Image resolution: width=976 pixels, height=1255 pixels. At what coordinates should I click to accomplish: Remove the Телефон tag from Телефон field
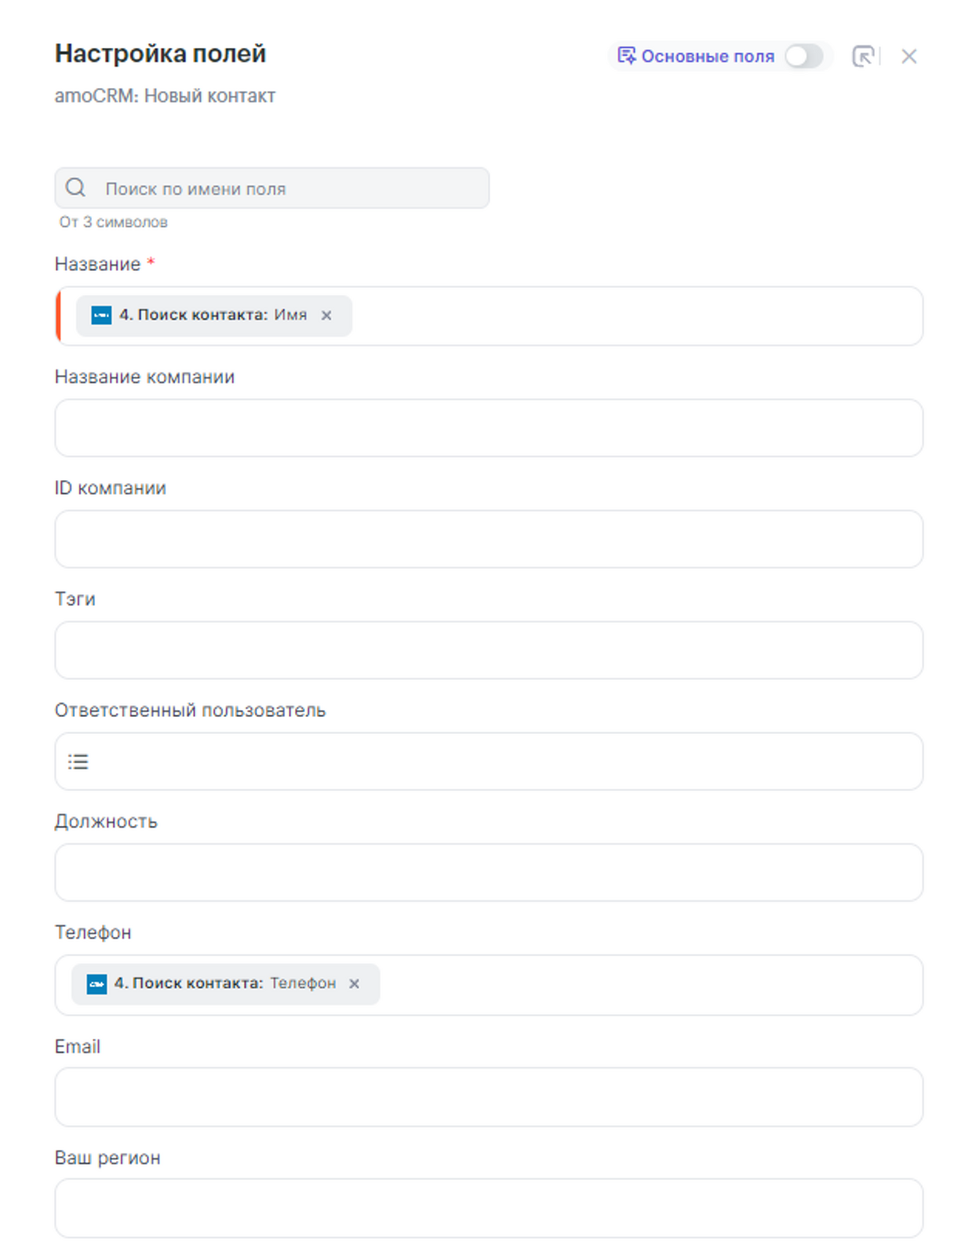[355, 984]
